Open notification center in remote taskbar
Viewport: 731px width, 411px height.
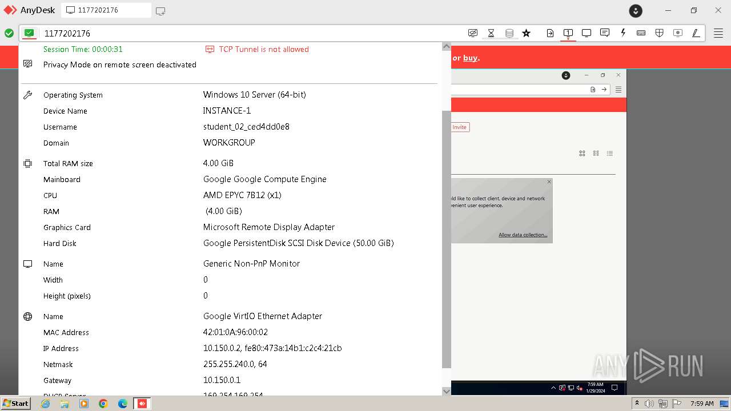(x=614, y=388)
